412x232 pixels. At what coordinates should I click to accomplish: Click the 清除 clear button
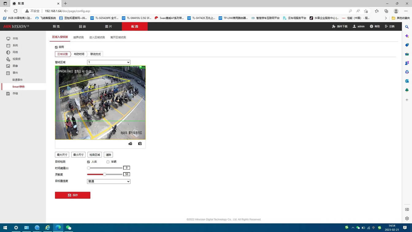tap(108, 155)
